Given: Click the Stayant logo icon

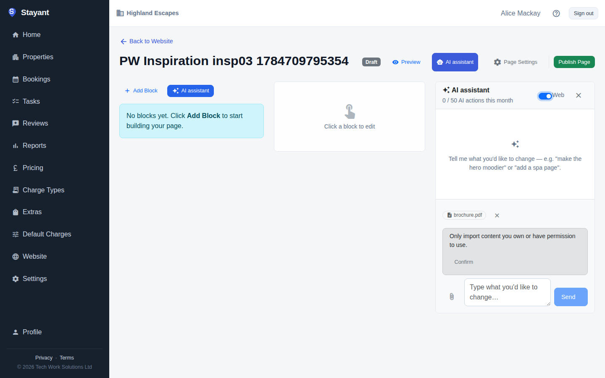Looking at the screenshot, I should pos(12,12).
